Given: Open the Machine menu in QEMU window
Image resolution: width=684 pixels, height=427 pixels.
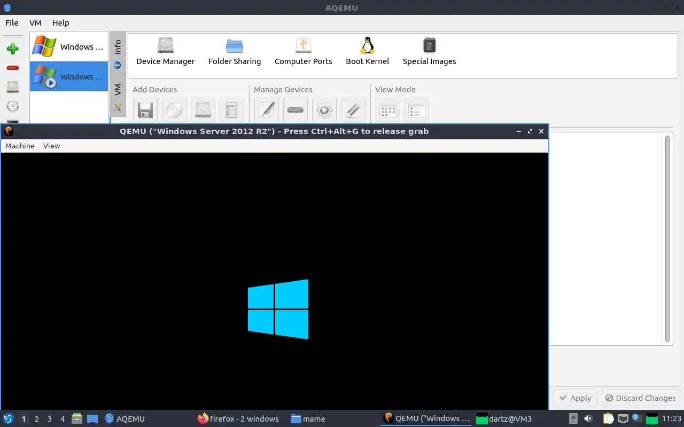Looking at the screenshot, I should tap(20, 146).
